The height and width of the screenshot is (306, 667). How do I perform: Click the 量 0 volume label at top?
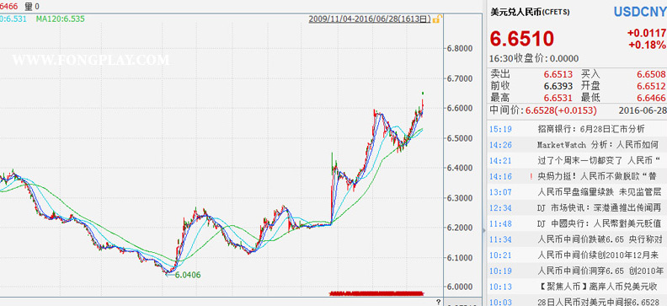coord(32,6)
